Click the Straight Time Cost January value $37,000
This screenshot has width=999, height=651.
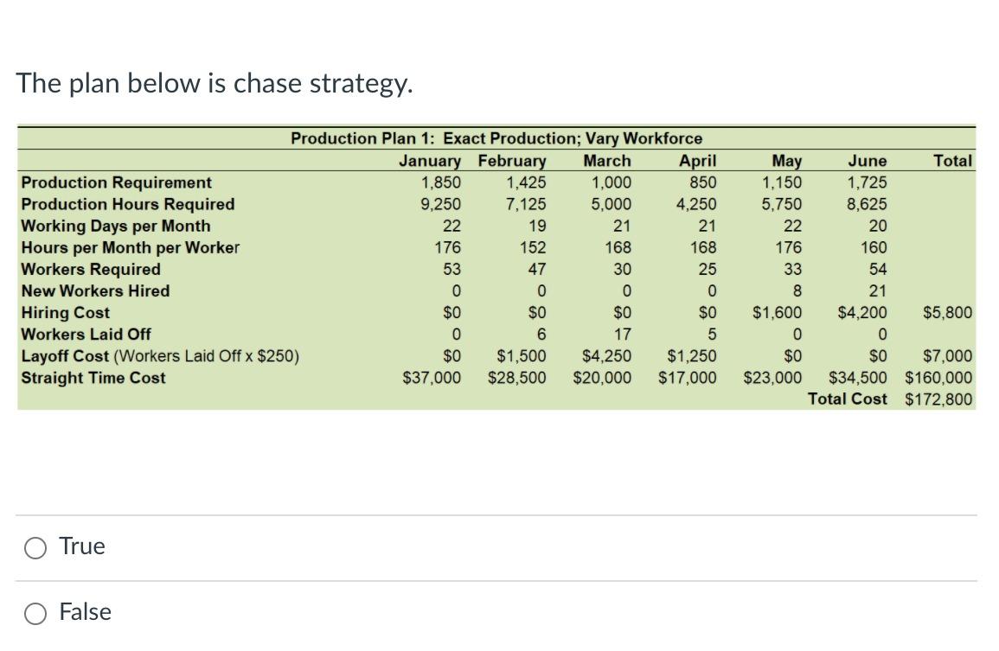[x=432, y=377]
